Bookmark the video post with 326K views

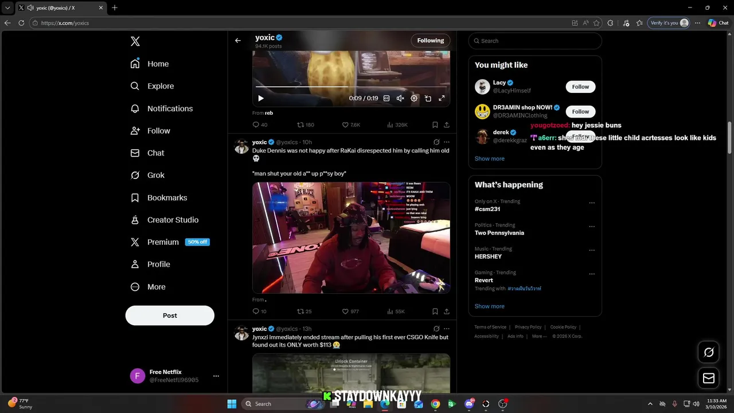point(435,124)
